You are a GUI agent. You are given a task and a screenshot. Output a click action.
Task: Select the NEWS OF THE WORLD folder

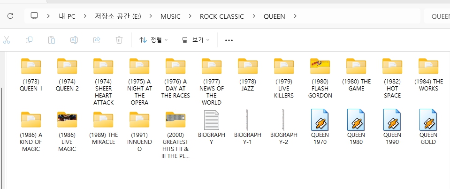(x=212, y=82)
